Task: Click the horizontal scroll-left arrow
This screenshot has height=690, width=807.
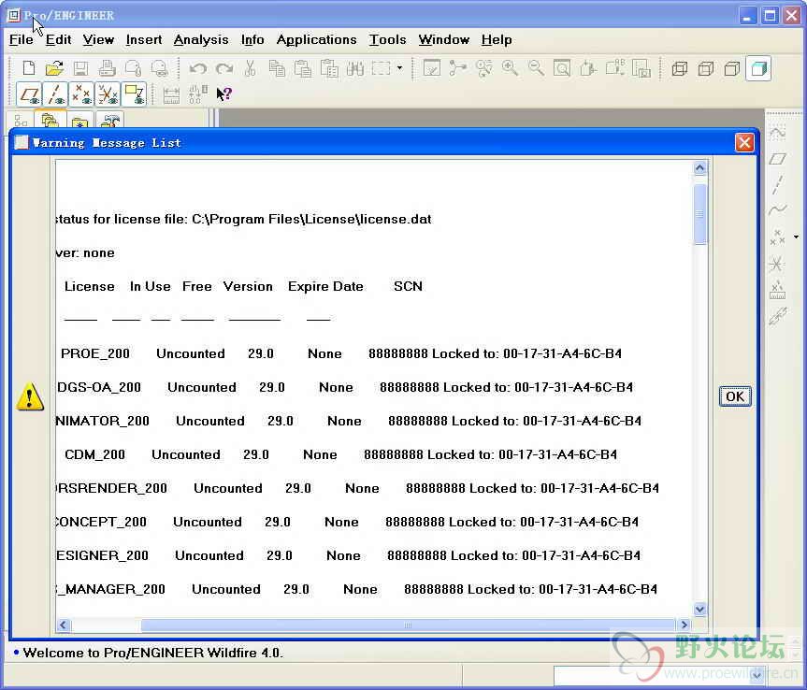Action: tap(64, 625)
